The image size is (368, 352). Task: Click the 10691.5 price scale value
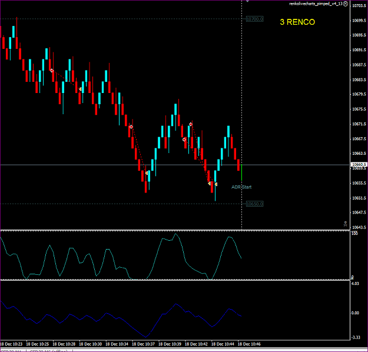pos(359,50)
